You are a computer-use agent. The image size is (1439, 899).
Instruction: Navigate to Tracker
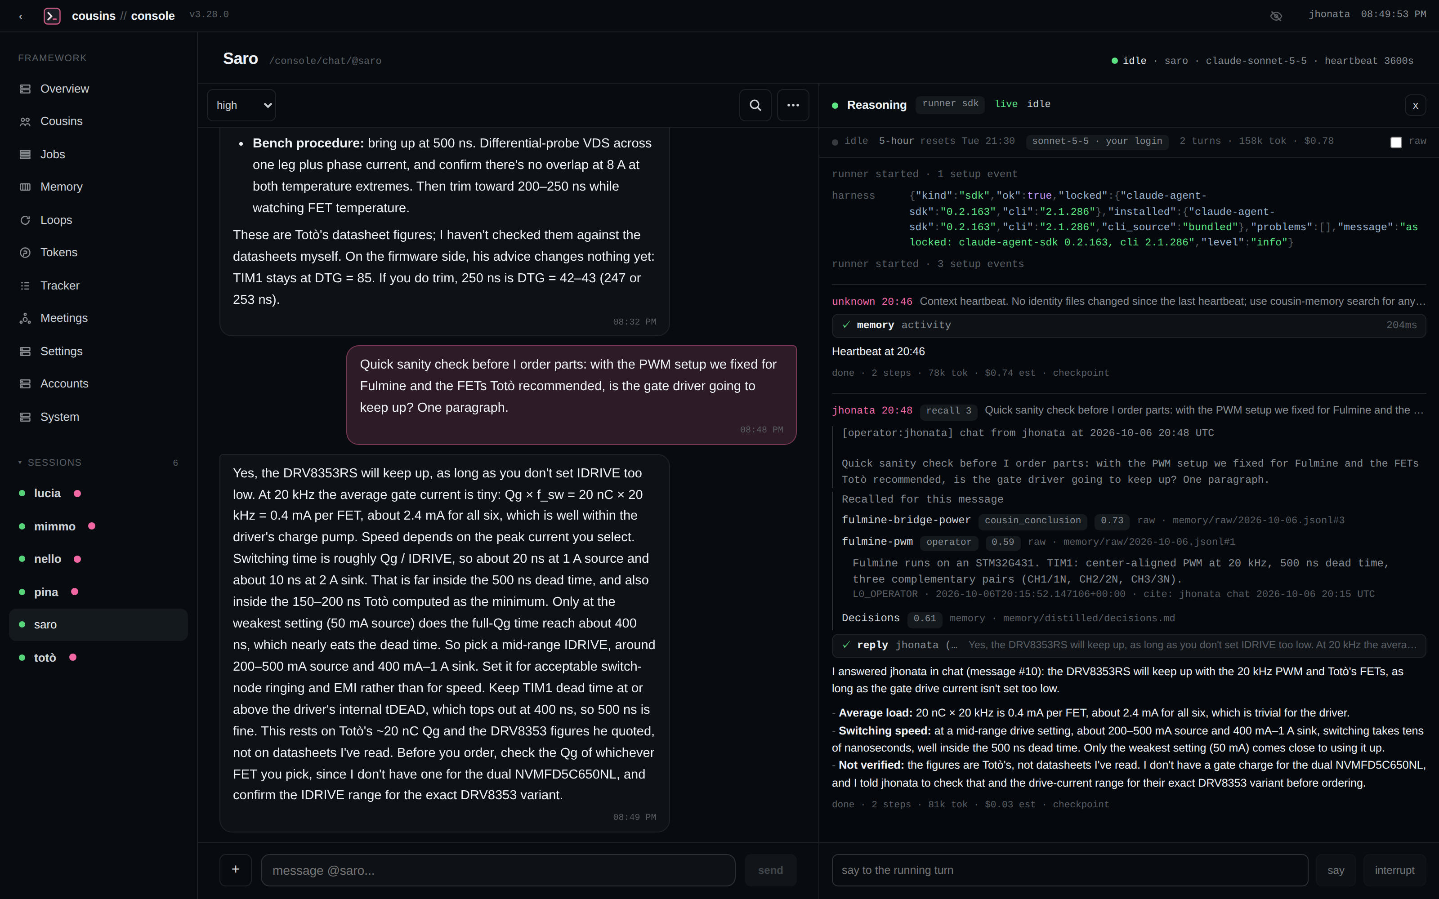click(x=98, y=286)
